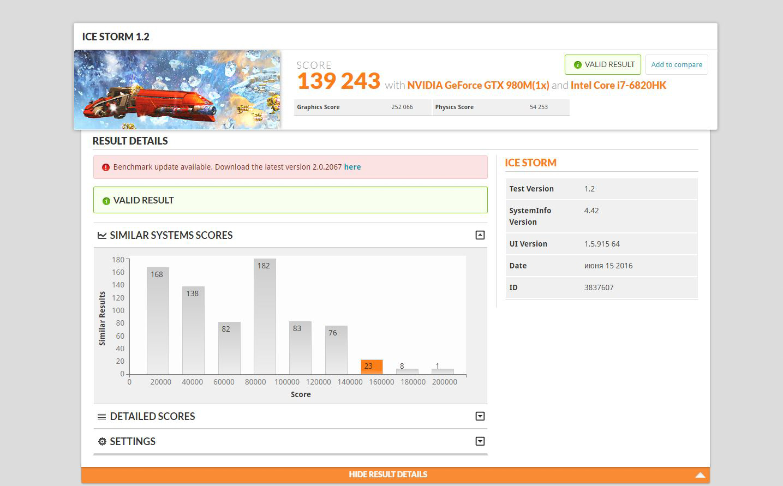Open the NVIDIA GeForce GTX 980M(1x) link
This screenshot has width=783, height=486.
click(478, 85)
